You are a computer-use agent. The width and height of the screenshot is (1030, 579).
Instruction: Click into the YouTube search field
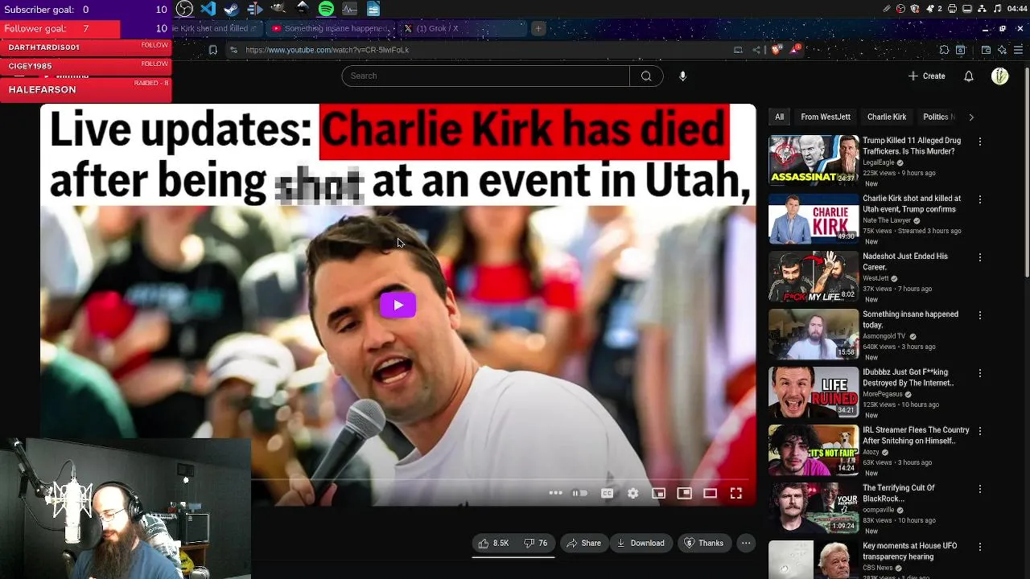[x=485, y=76]
